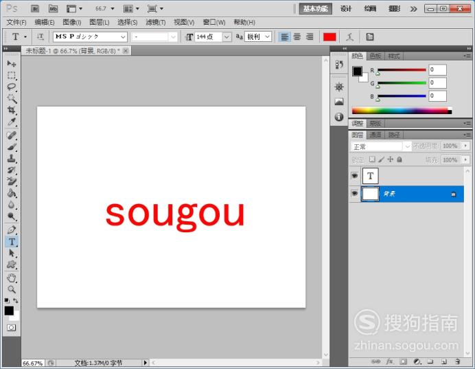Viewport: 475px width, 369px height.
Task: Select the text layer thumbnail
Action: [x=370, y=176]
